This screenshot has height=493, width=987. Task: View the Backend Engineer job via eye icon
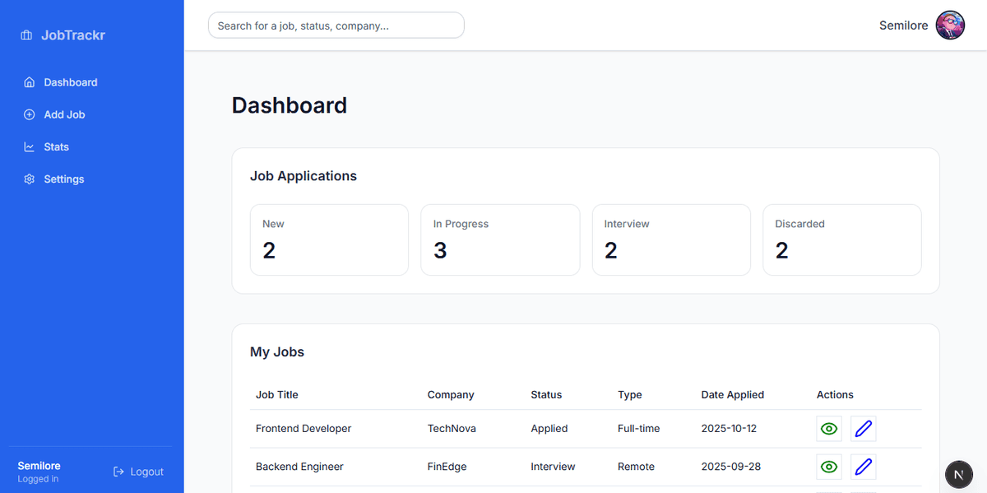[x=829, y=467]
